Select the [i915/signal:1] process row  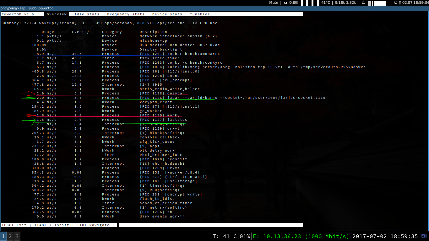(116, 106)
